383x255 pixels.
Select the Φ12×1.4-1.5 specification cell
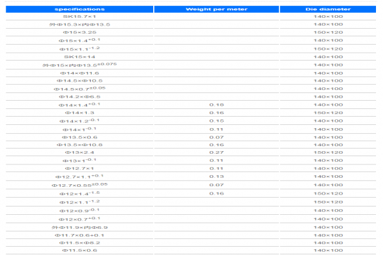tap(80, 194)
